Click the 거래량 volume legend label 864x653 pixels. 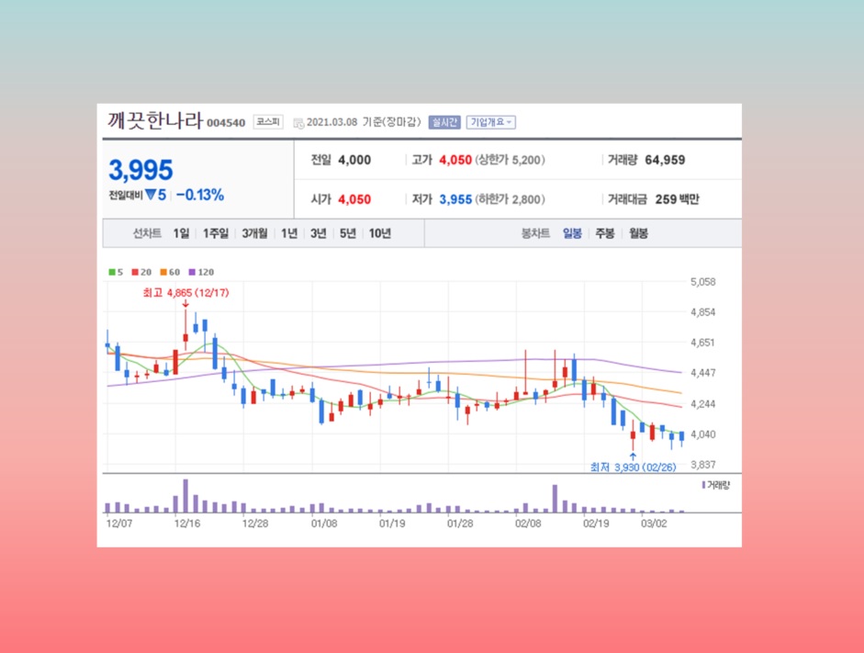[719, 486]
